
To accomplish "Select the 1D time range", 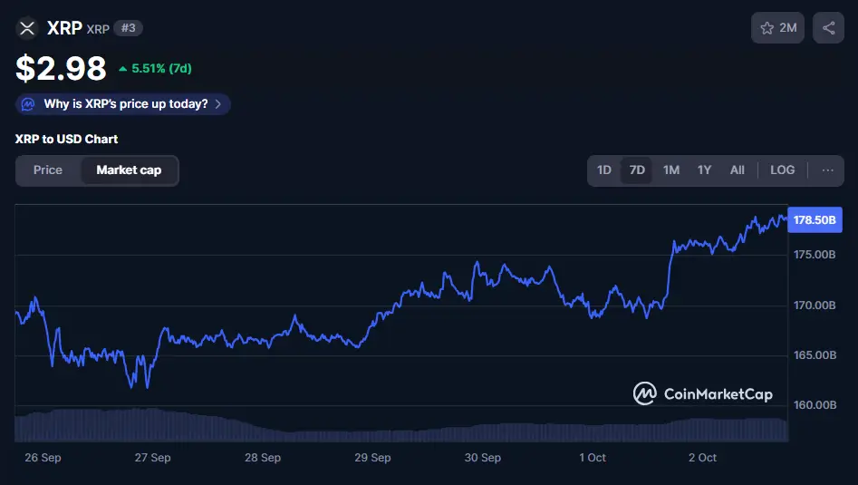I will (604, 170).
